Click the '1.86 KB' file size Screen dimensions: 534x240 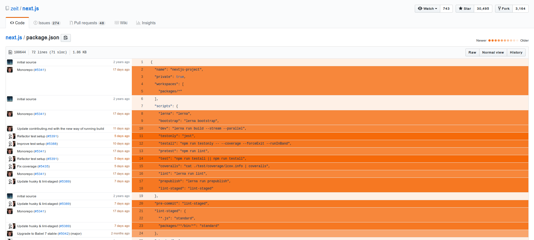pyautogui.click(x=79, y=52)
